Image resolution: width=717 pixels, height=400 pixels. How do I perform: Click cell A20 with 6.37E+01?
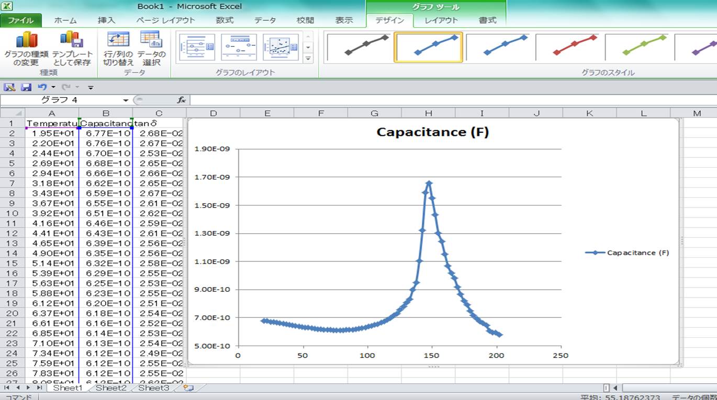52,313
